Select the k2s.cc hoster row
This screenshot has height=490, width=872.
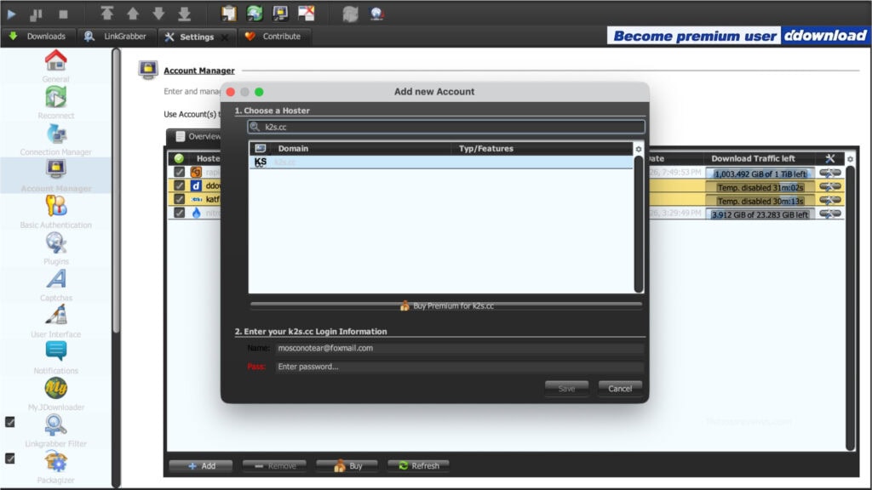pyautogui.click(x=441, y=162)
